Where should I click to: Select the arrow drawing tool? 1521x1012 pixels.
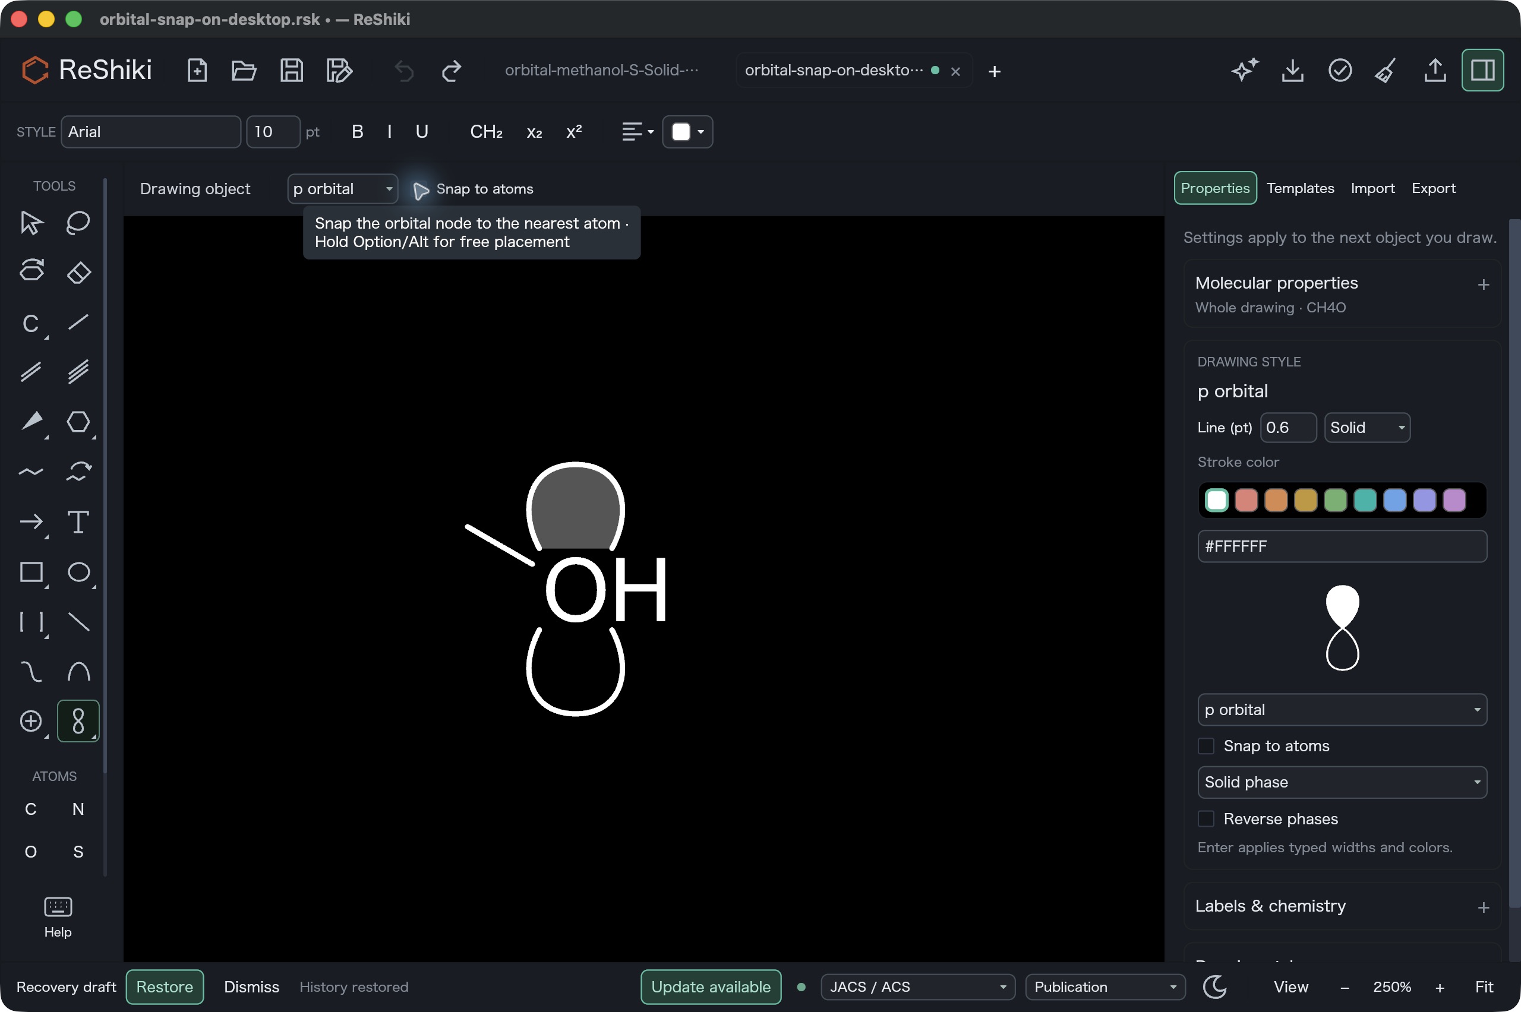click(31, 521)
